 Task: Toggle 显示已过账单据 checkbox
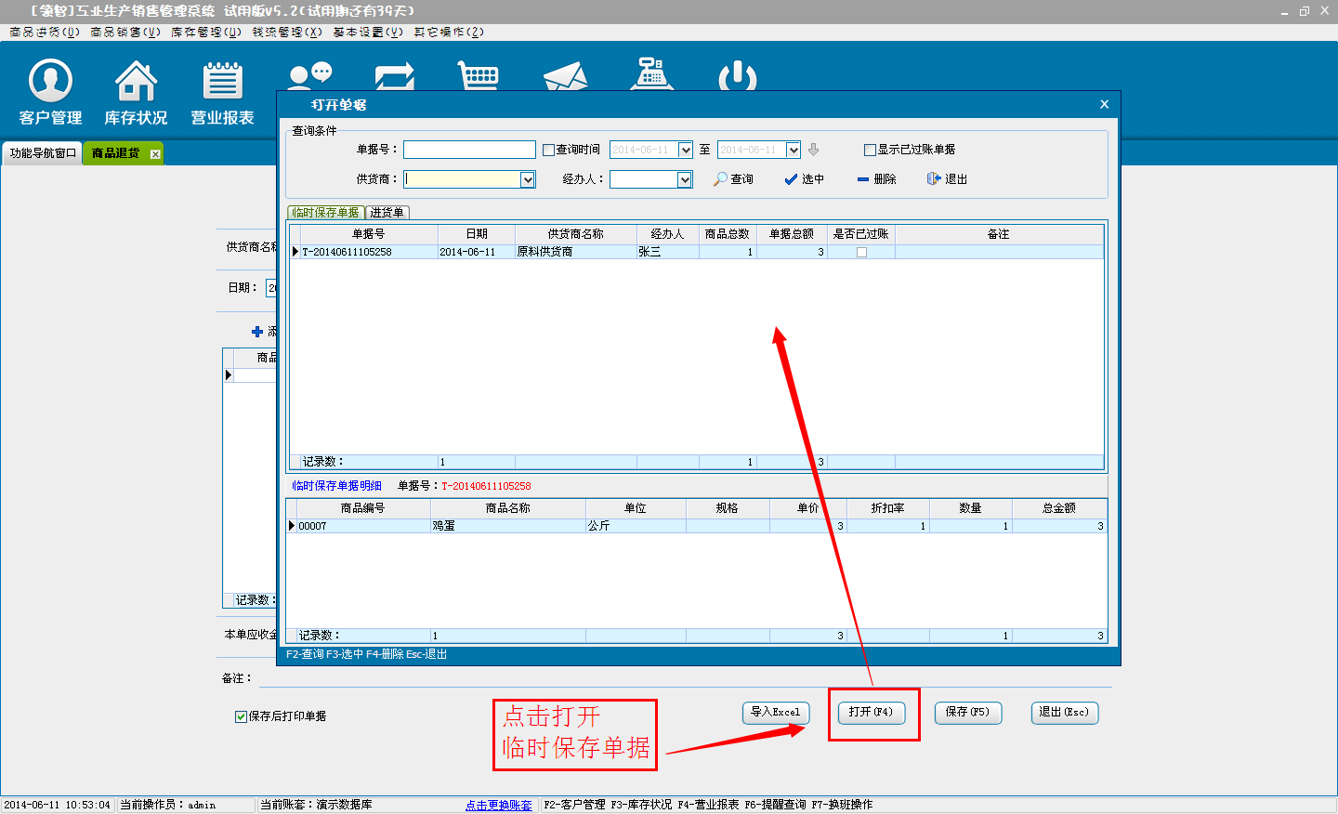coord(870,150)
